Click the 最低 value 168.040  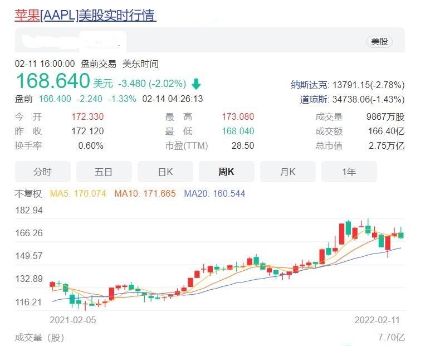[238, 131]
